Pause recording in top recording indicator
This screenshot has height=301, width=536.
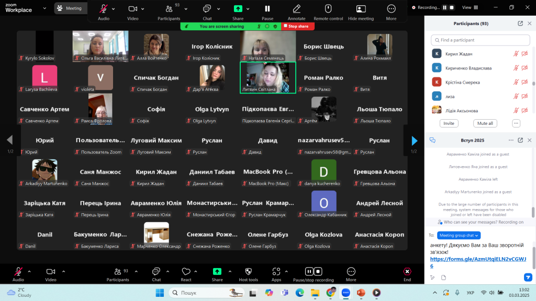click(x=445, y=7)
